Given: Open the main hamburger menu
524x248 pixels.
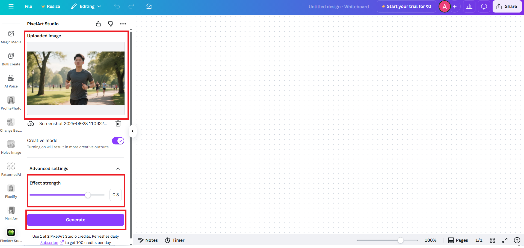Looking at the screenshot, I should [x=11, y=6].
